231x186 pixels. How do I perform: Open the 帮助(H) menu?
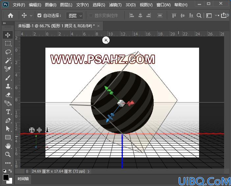(181, 5)
